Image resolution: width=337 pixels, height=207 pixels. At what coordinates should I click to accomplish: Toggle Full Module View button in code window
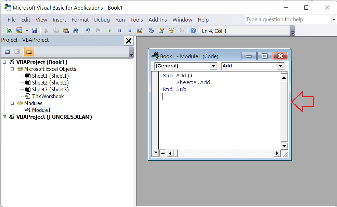(x=163, y=153)
